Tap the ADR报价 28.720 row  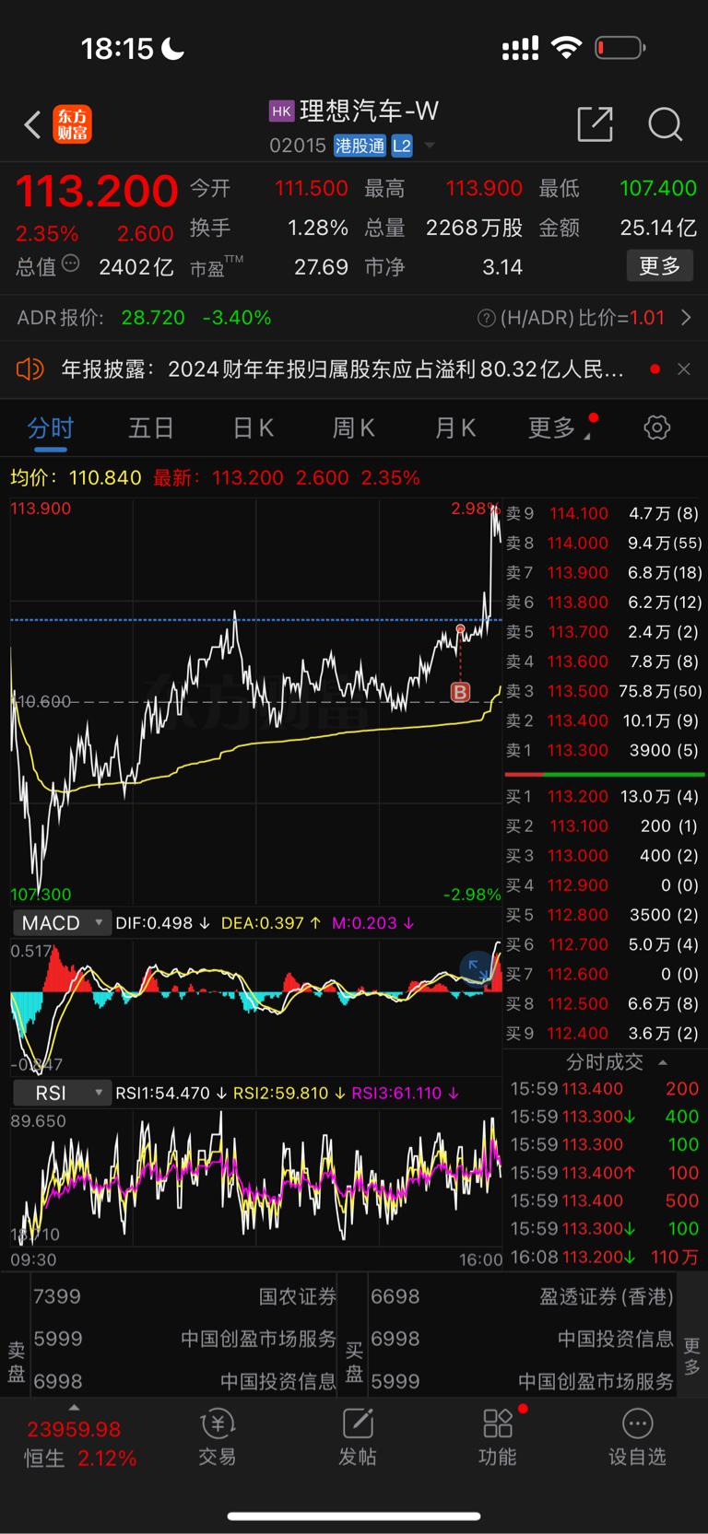pos(145,318)
